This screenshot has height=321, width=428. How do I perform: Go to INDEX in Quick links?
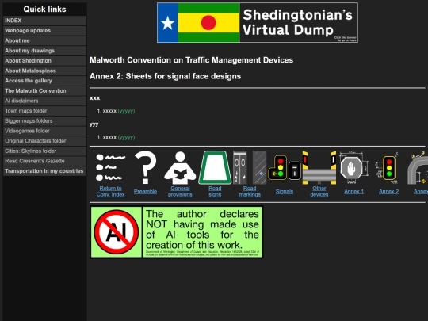(44, 21)
